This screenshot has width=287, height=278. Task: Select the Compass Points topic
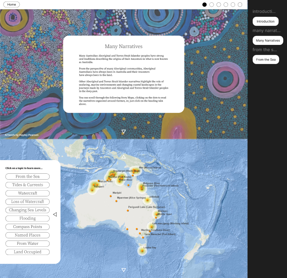[x=27, y=227]
